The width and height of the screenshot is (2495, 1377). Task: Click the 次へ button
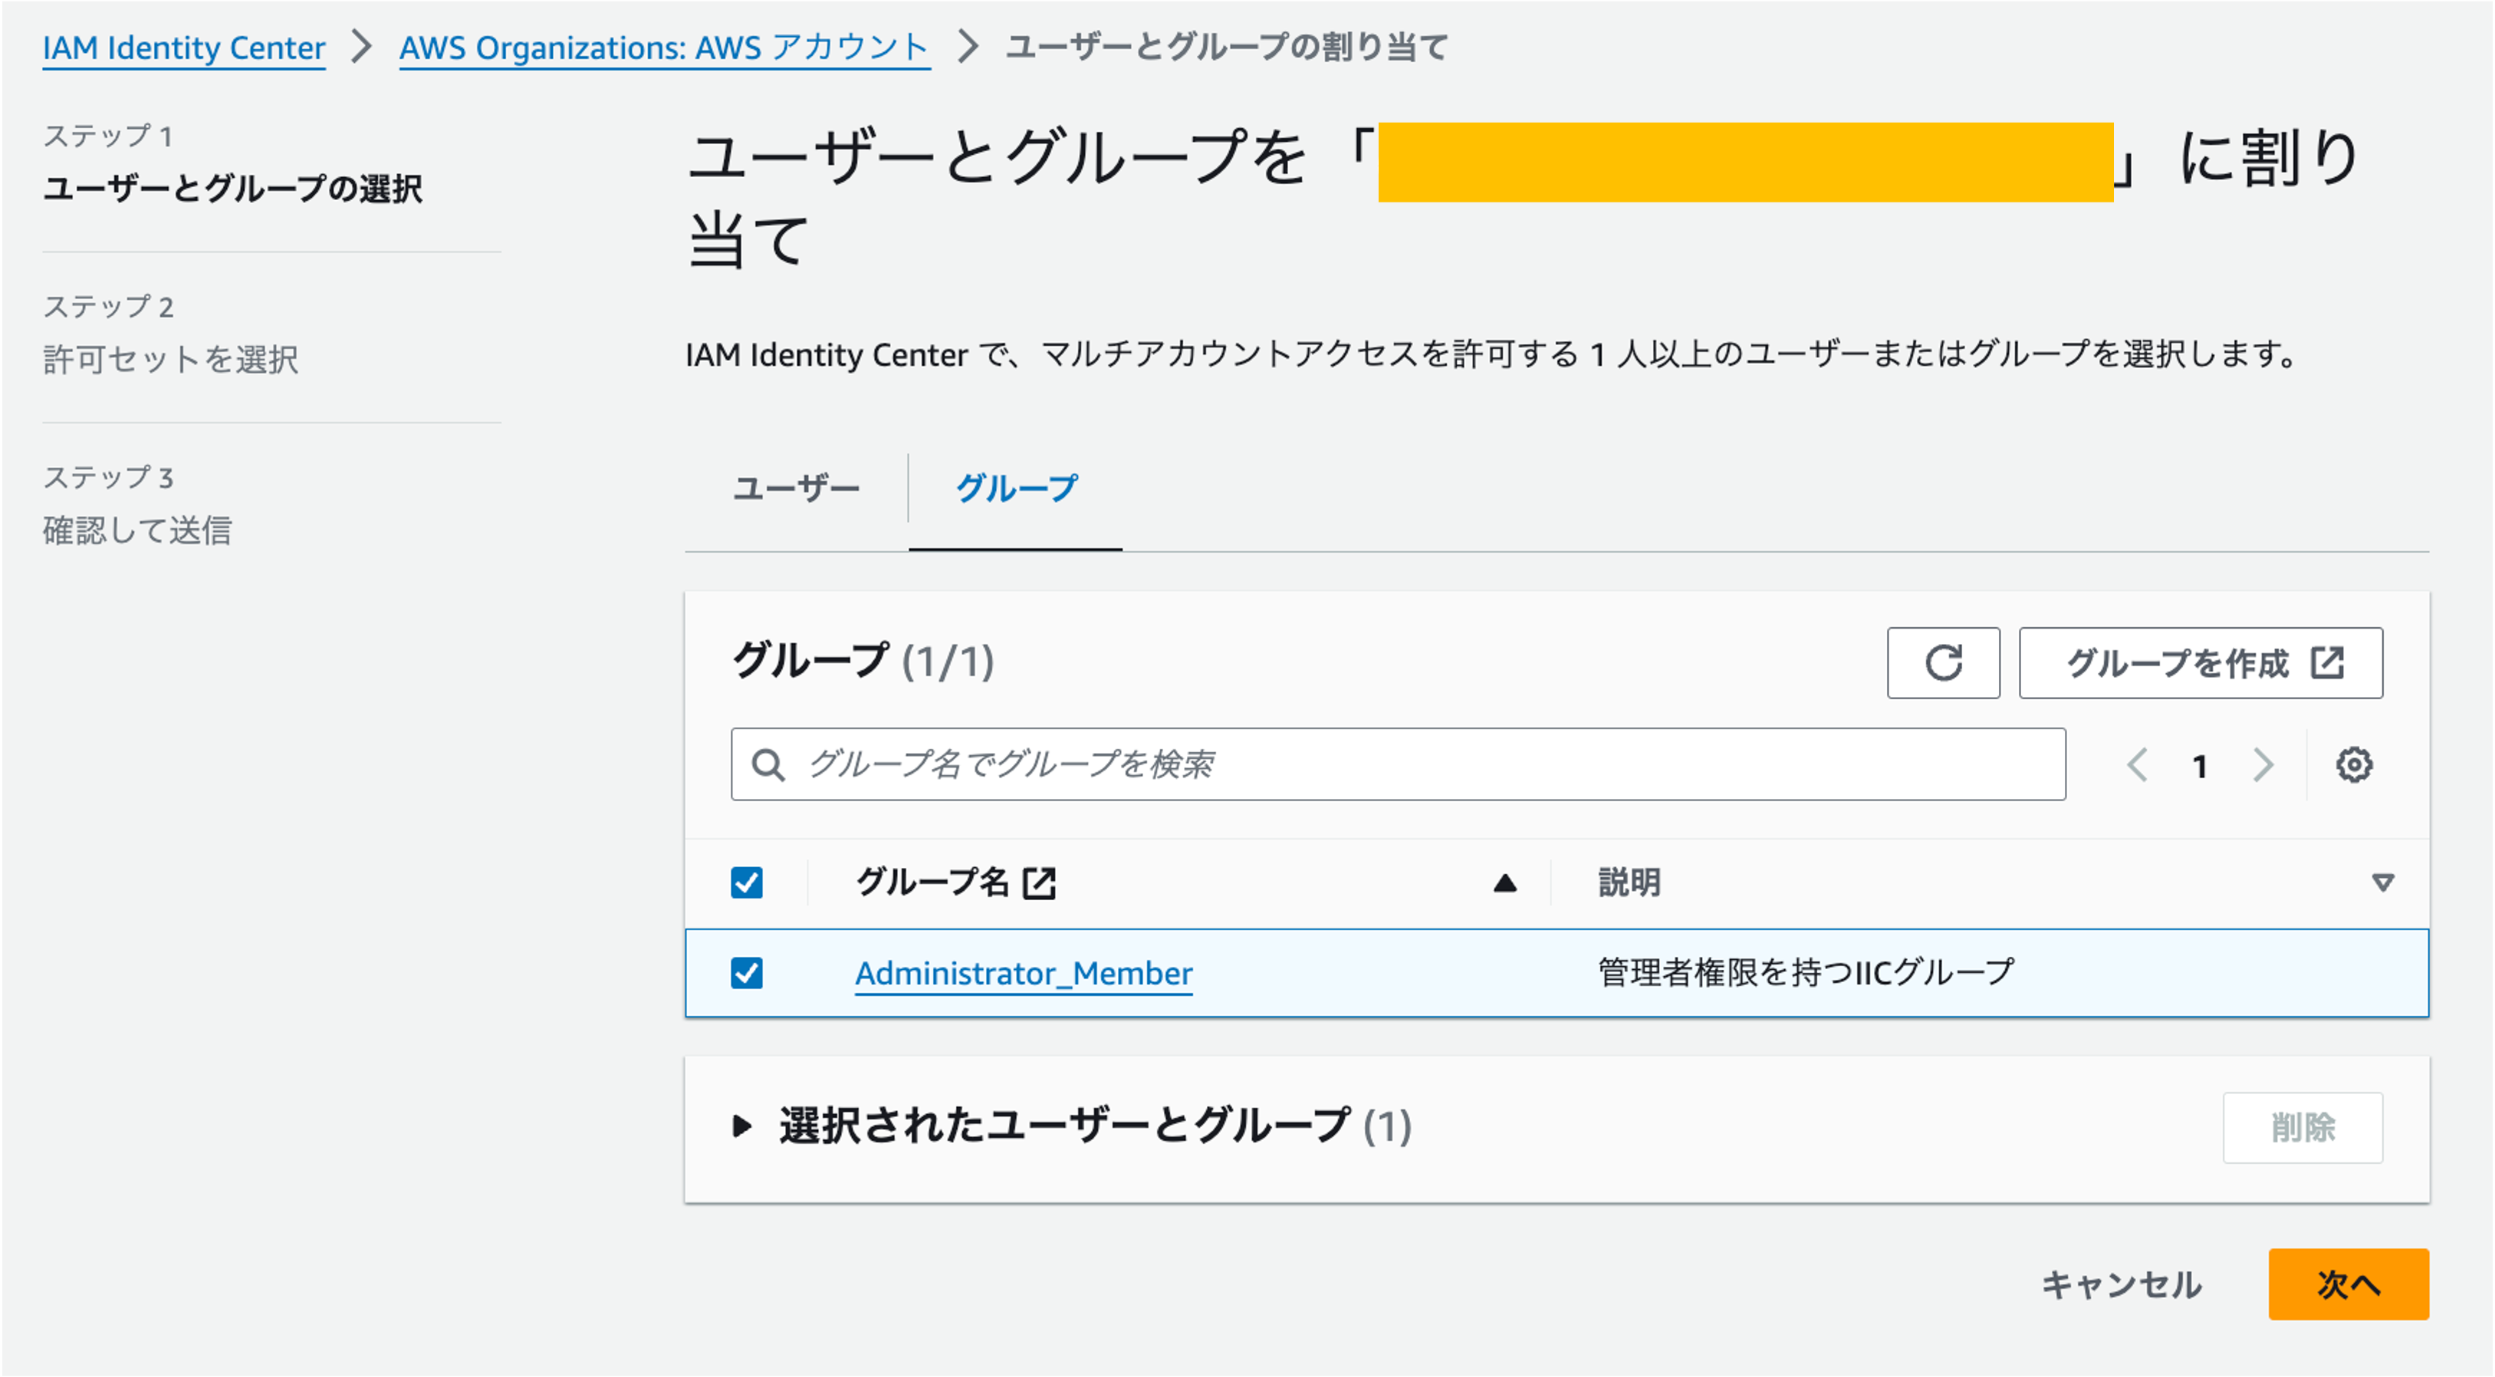point(2348,1284)
